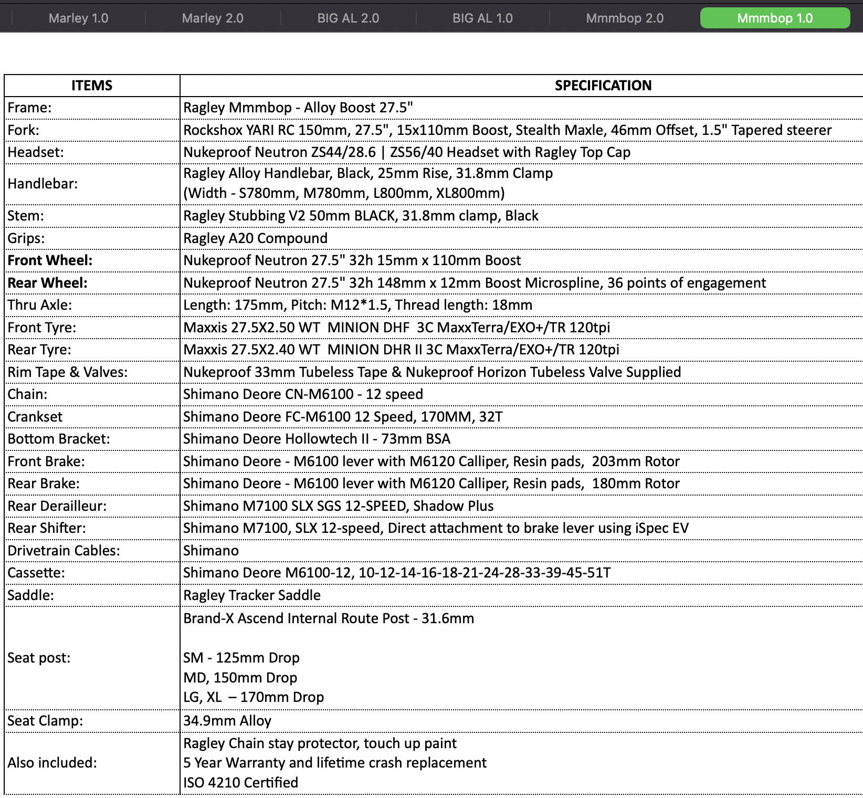Click the Also included: label cell
This screenshot has height=798, width=863.
92,762
